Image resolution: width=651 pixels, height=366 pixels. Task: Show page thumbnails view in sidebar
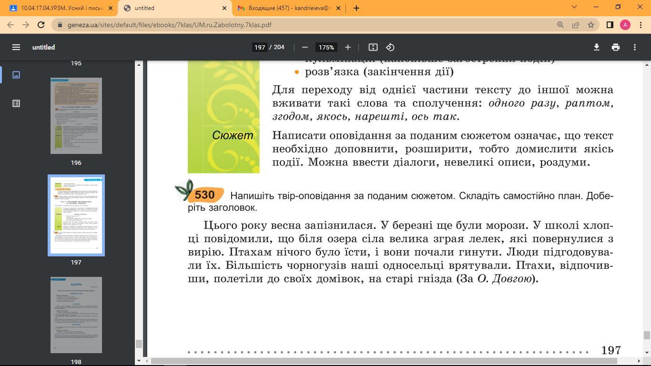16,75
